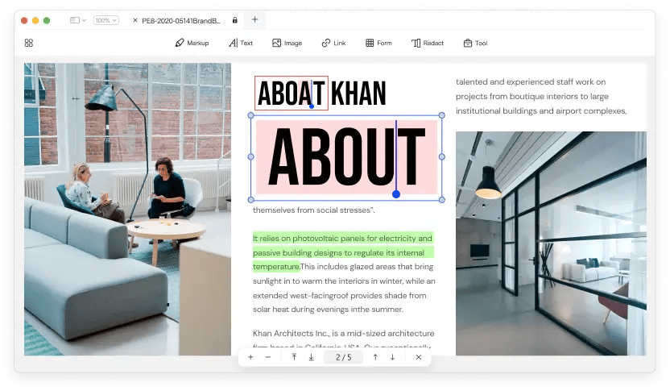Zoom out using the bottom minus button
The height and width of the screenshot is (391, 670).
point(267,357)
